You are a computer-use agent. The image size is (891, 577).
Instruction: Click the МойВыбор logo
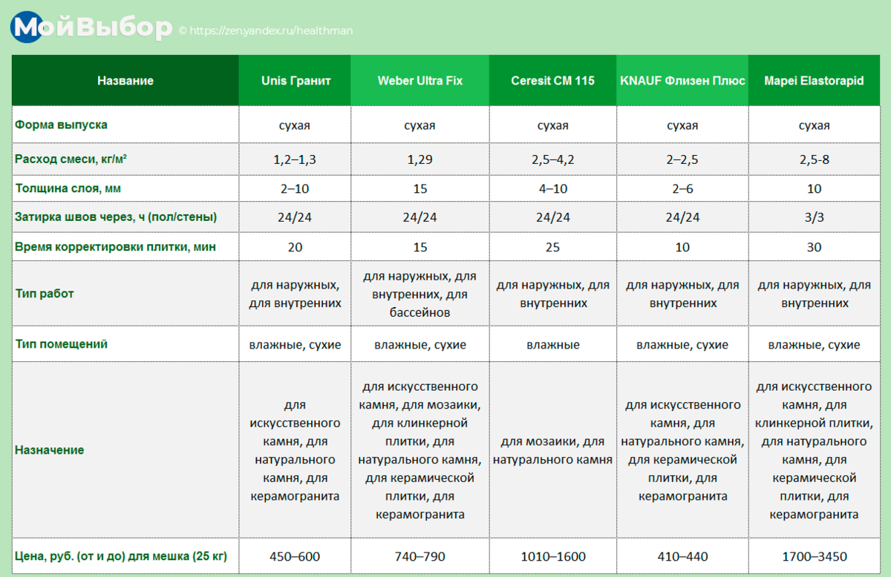pos(91,28)
